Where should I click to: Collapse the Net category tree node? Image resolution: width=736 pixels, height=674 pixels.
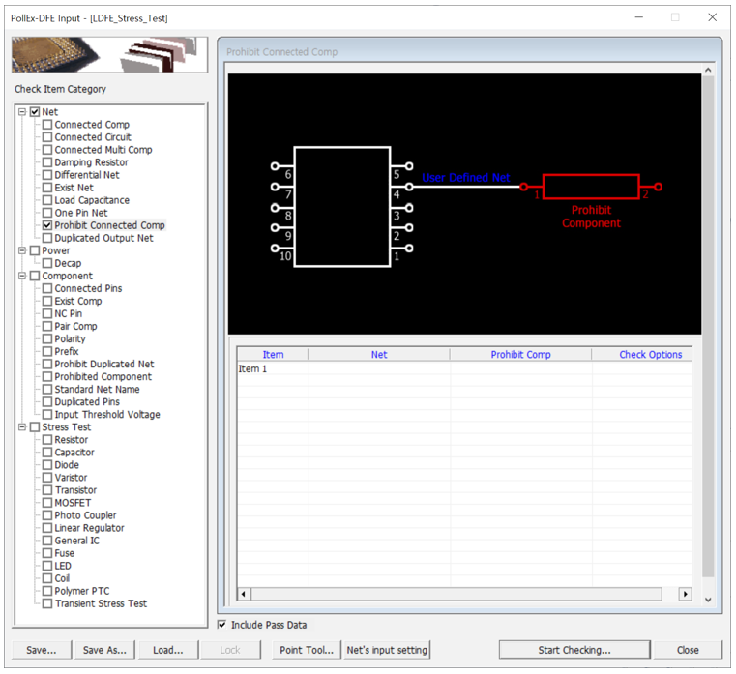pos(22,112)
